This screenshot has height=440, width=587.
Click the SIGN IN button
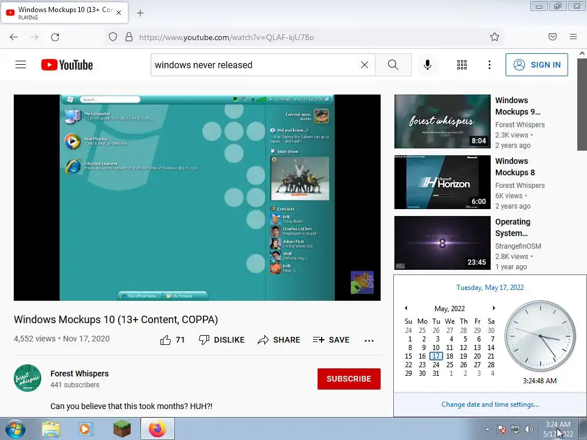pyautogui.click(x=537, y=65)
